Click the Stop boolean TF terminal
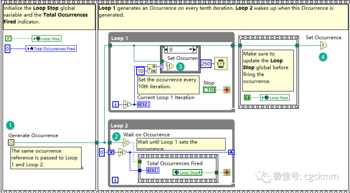This screenshot has width=350, height=193. [x=209, y=90]
